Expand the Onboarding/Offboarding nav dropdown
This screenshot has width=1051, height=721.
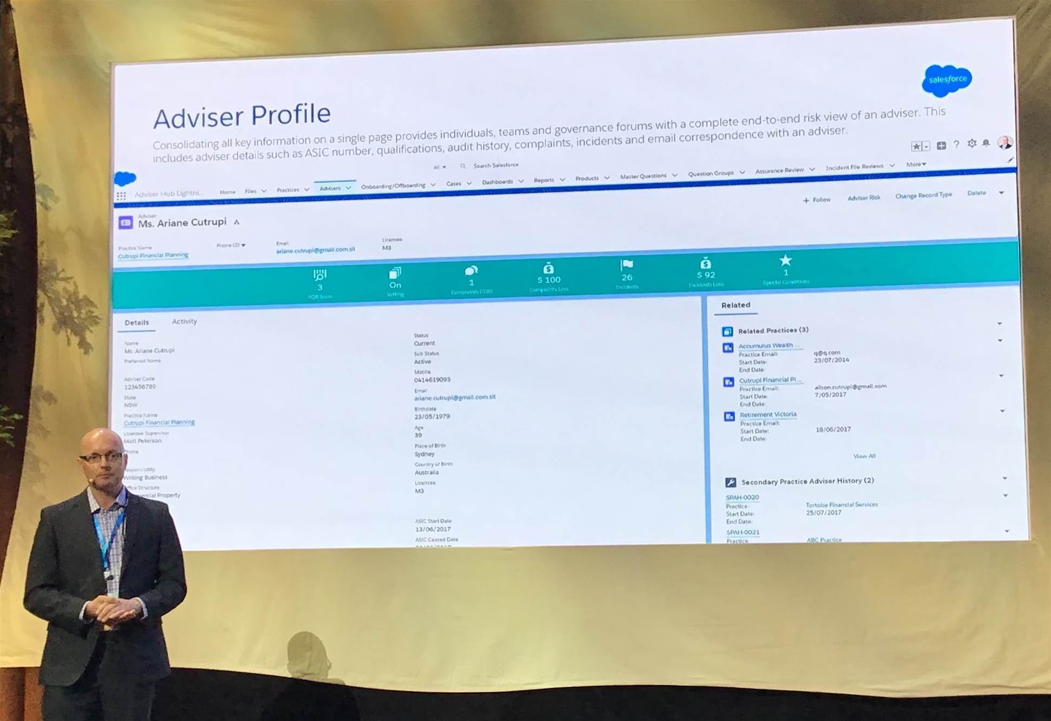pos(433,185)
